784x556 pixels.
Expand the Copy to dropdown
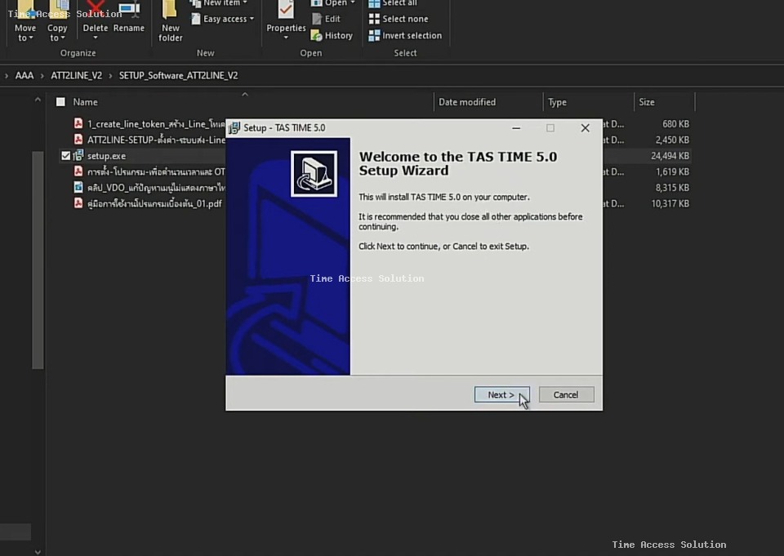(62, 38)
